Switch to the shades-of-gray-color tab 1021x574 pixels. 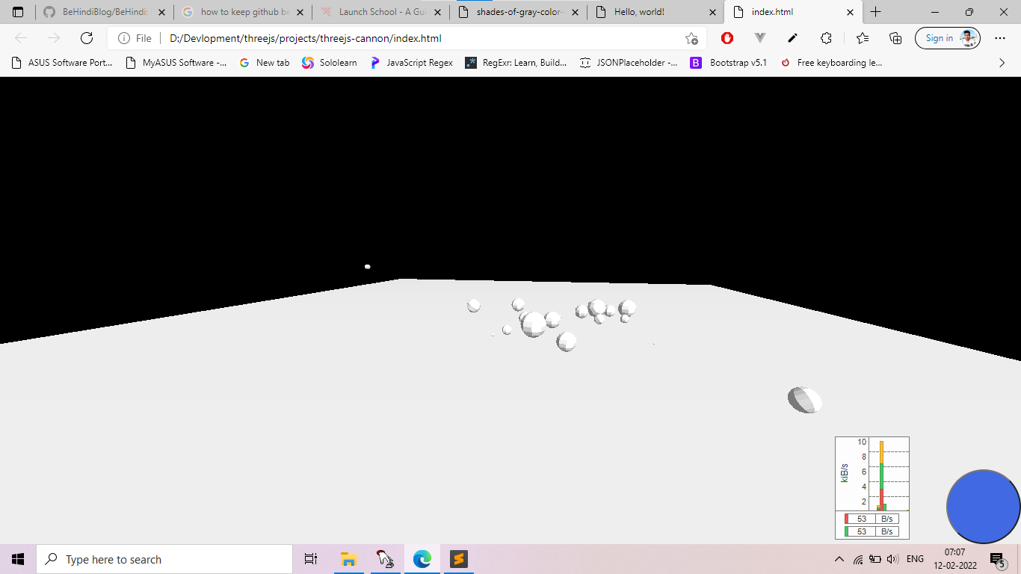click(x=518, y=12)
